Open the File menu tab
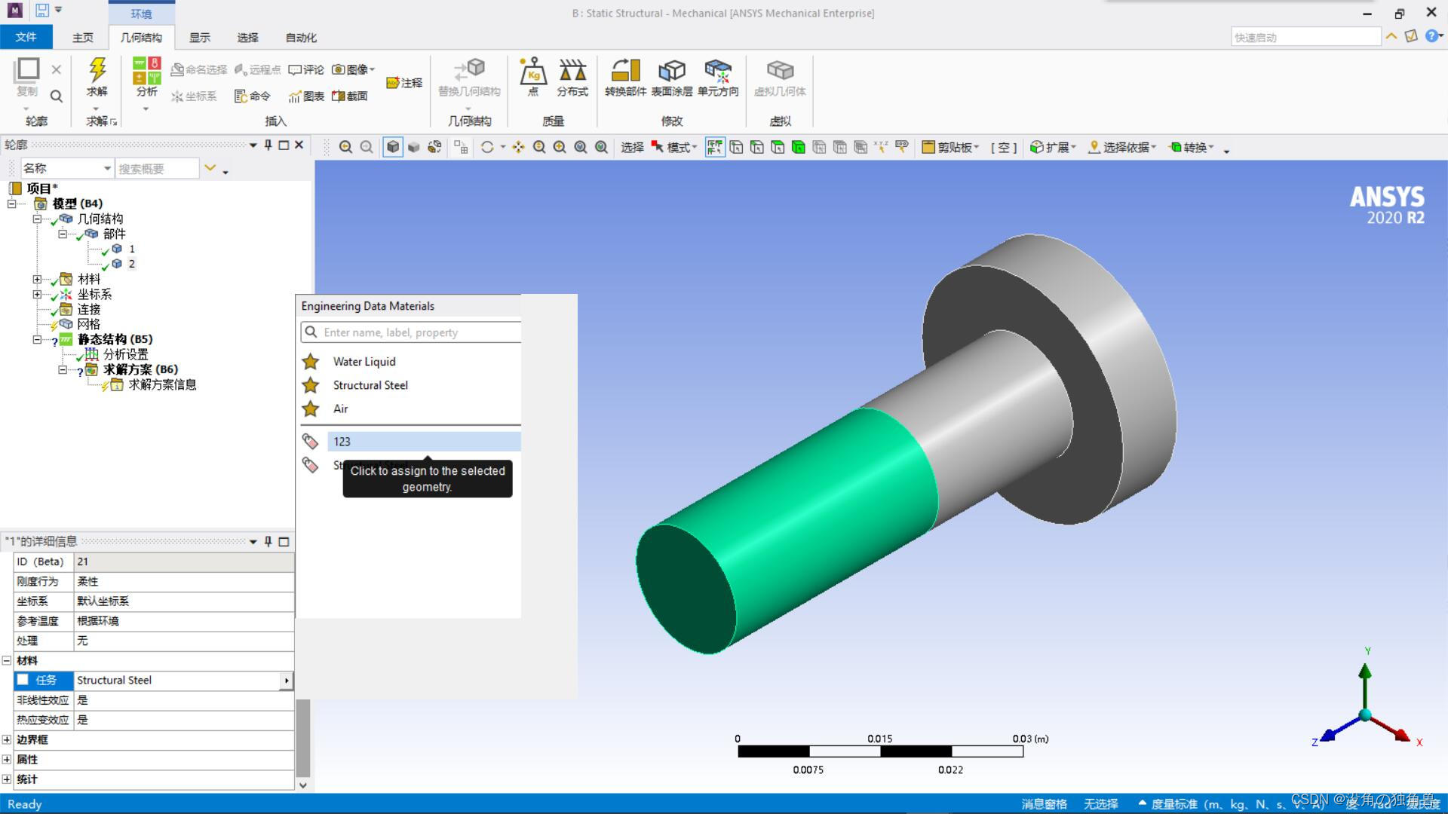1448x814 pixels. point(26,37)
